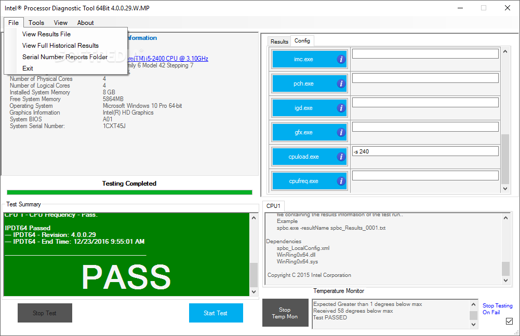
Task: Click the Test Summary scrollbar thumb
Action: [254, 275]
